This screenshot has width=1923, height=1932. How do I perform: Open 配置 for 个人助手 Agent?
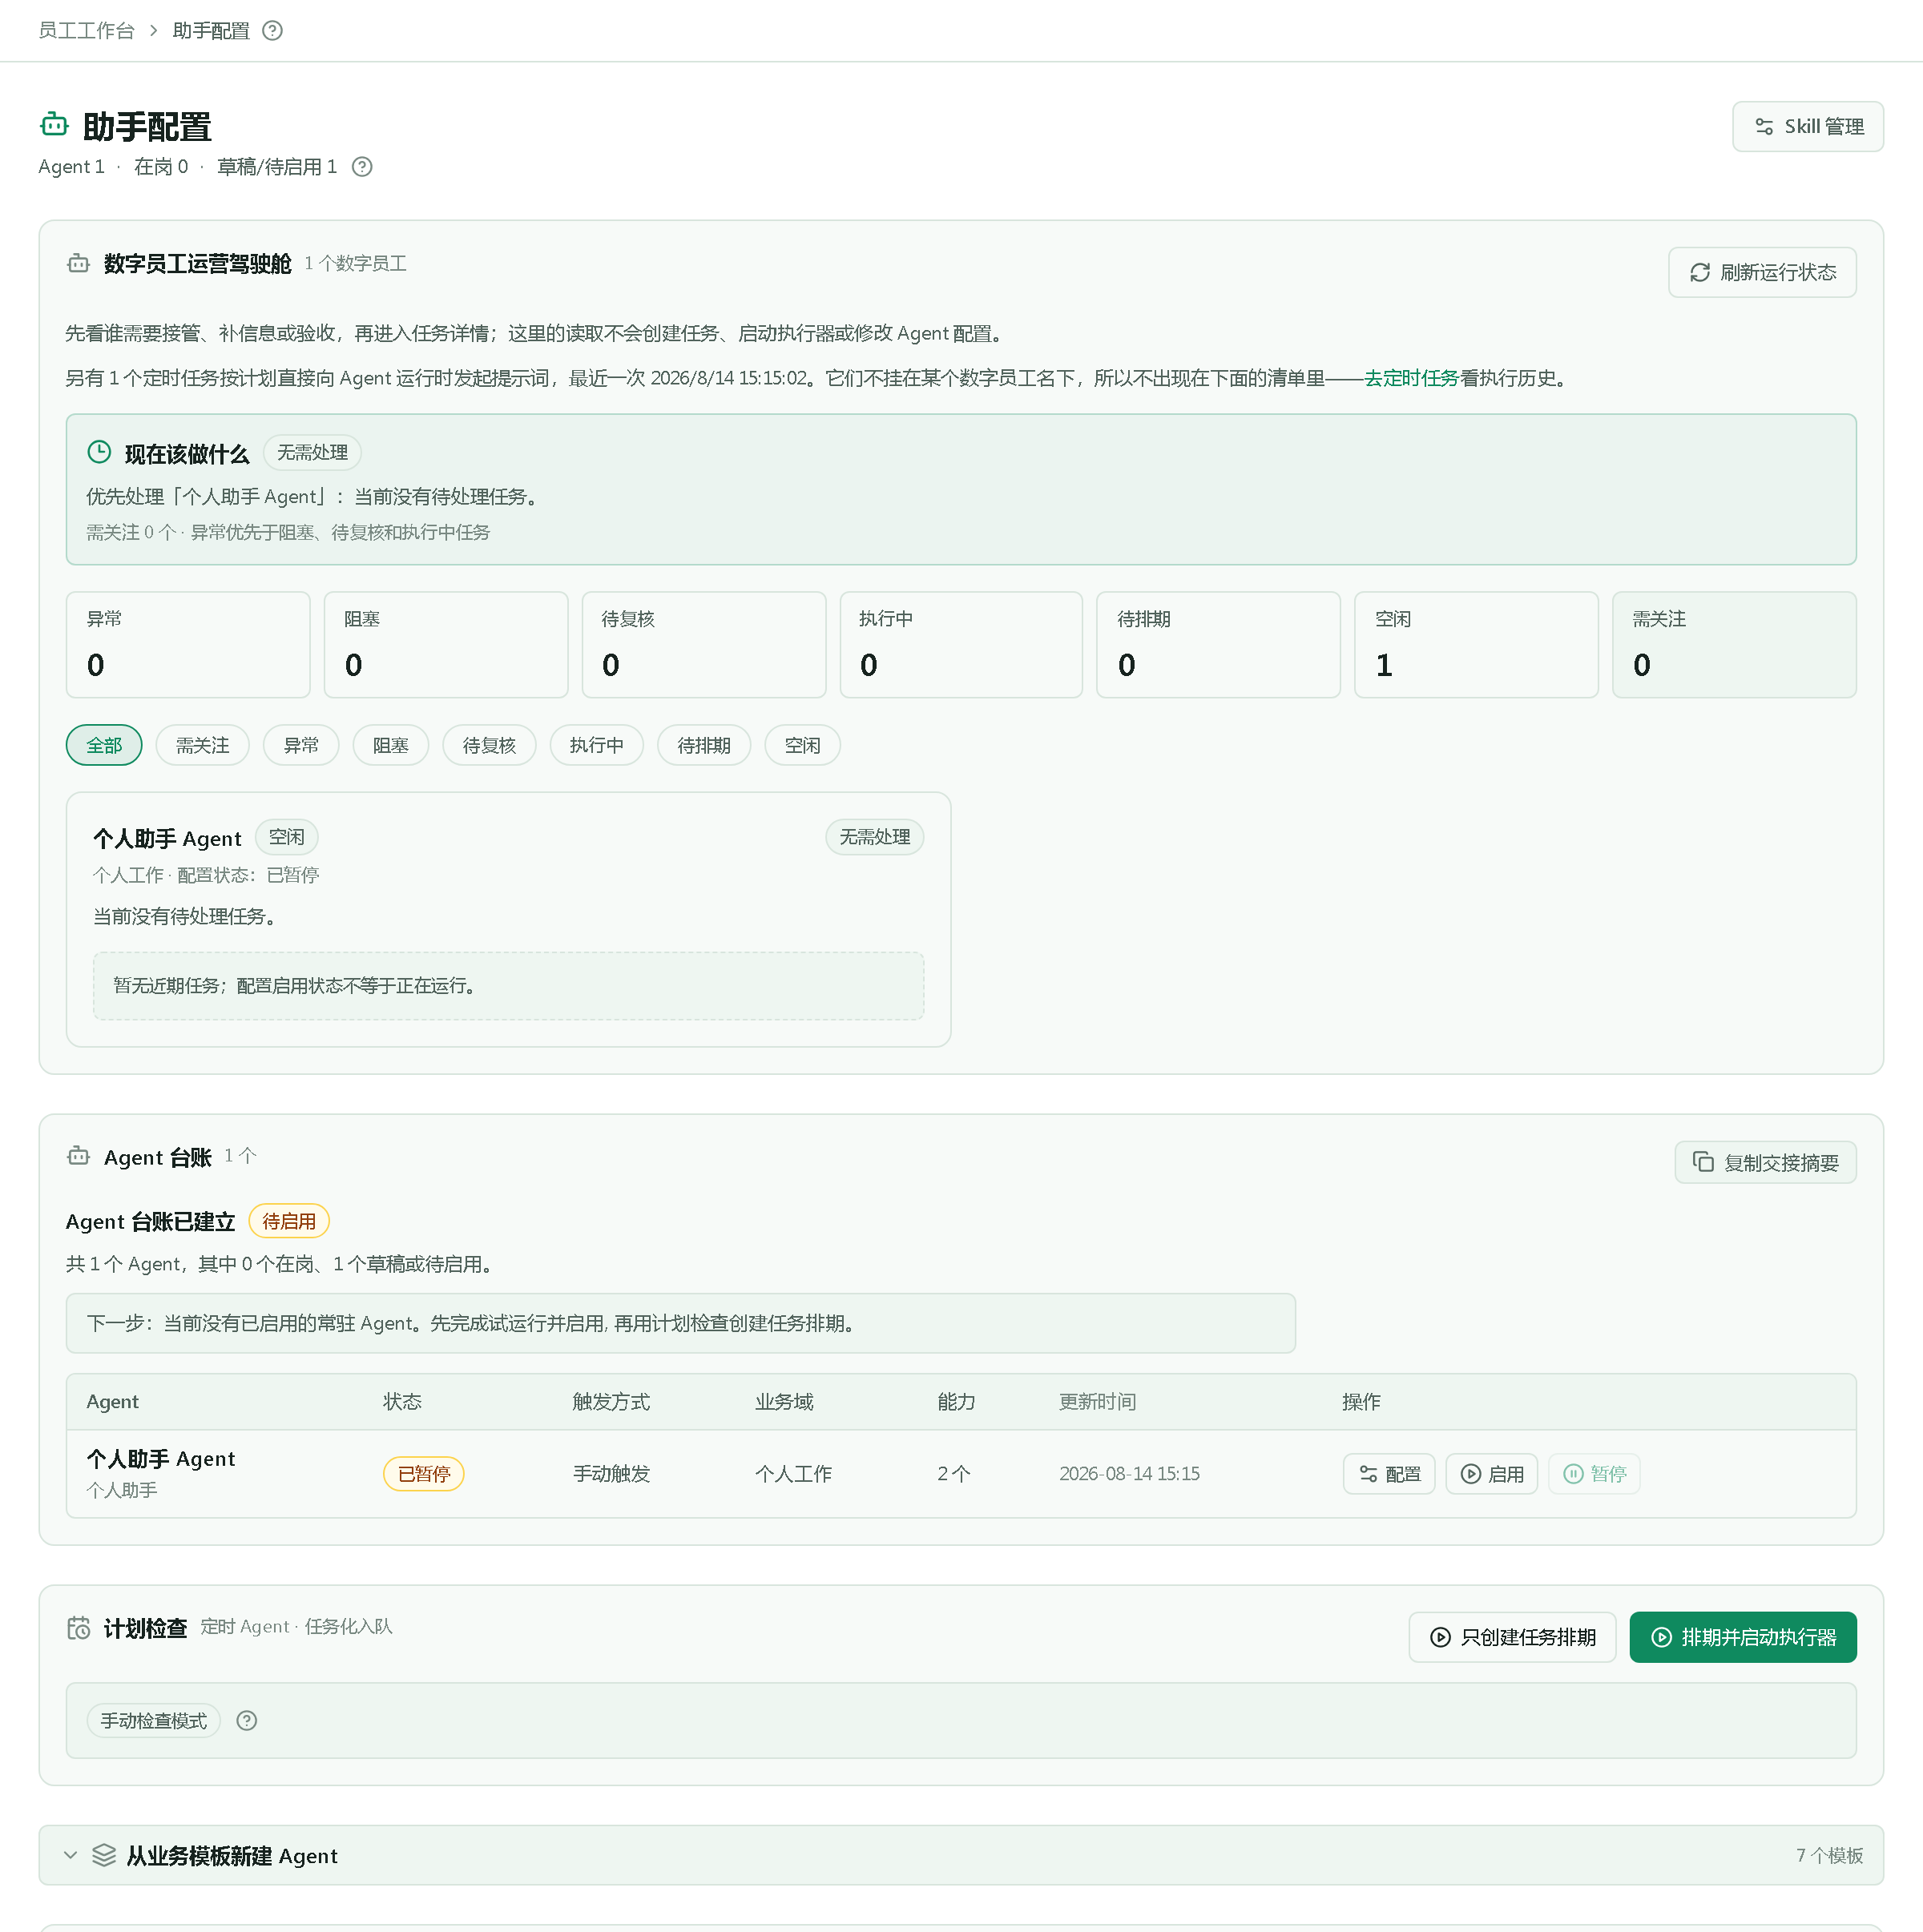(1389, 1475)
